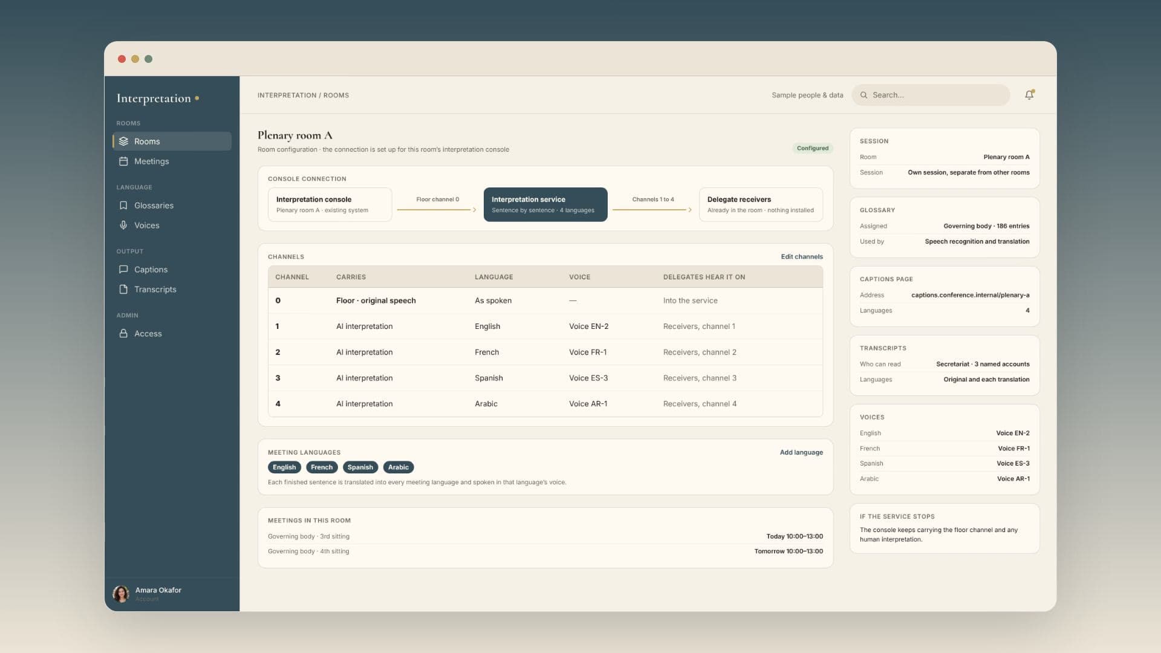Click the Transcripts document icon
This screenshot has width=1161, height=653.
(x=123, y=289)
